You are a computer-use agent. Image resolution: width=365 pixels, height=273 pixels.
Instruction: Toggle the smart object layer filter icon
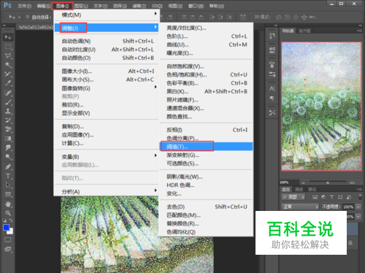point(349,197)
